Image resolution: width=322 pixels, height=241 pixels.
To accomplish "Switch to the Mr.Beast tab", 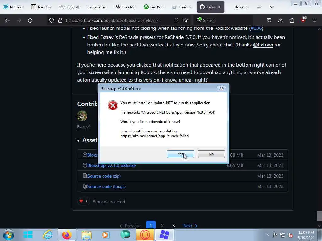I will point(14,7).
